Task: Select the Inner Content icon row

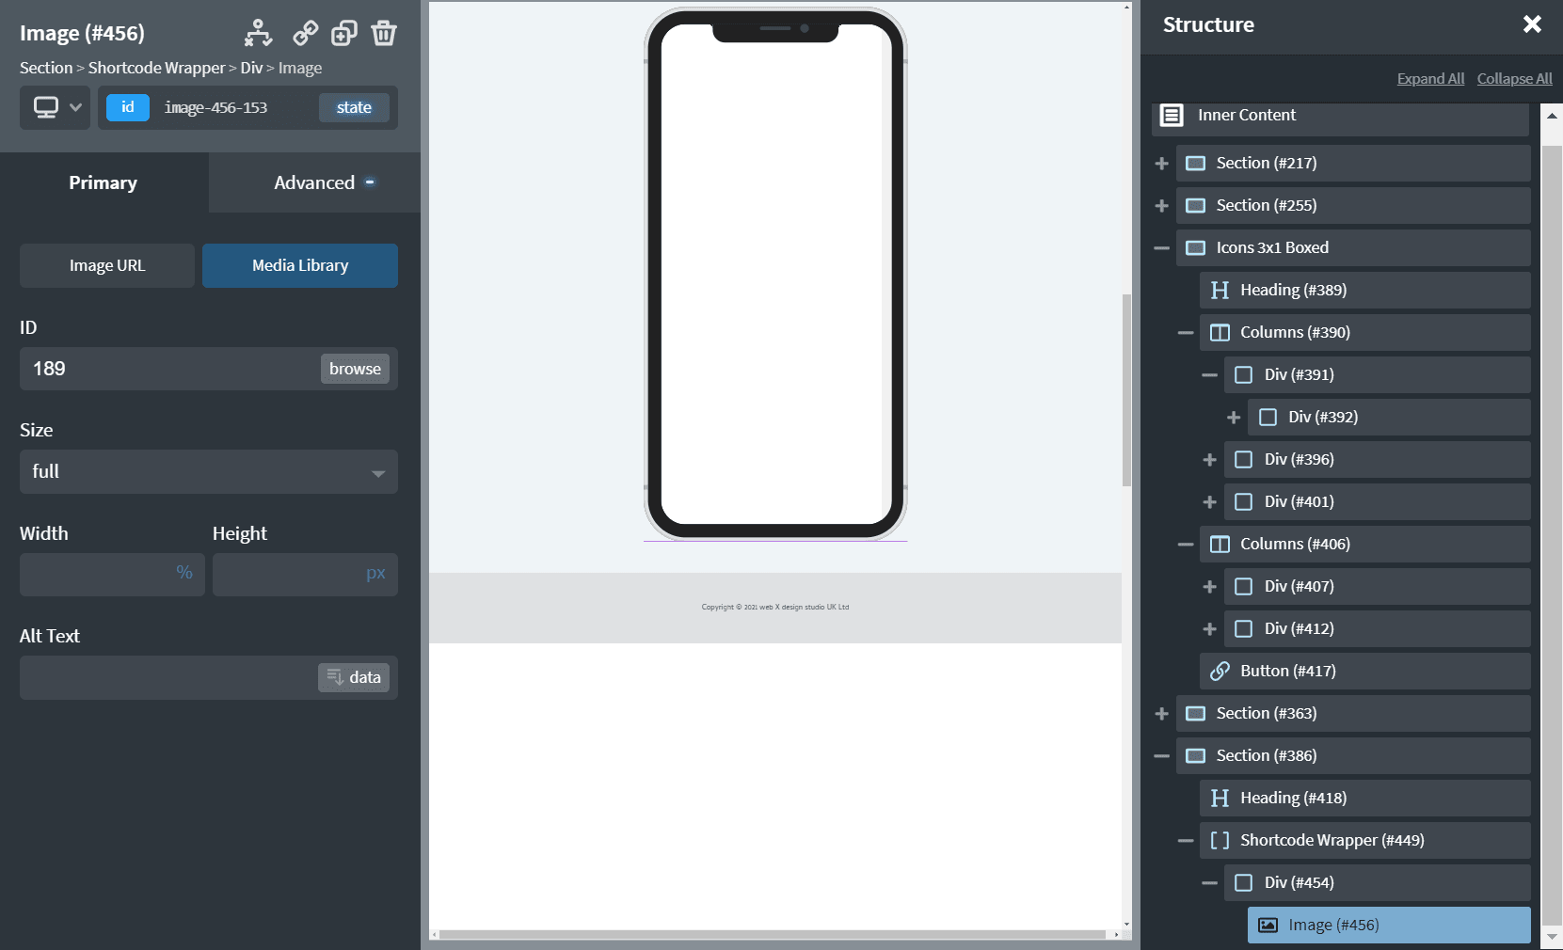Action: click(x=1340, y=115)
